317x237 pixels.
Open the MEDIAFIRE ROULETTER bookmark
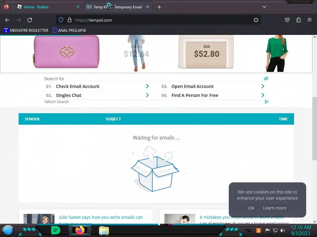[26, 31]
